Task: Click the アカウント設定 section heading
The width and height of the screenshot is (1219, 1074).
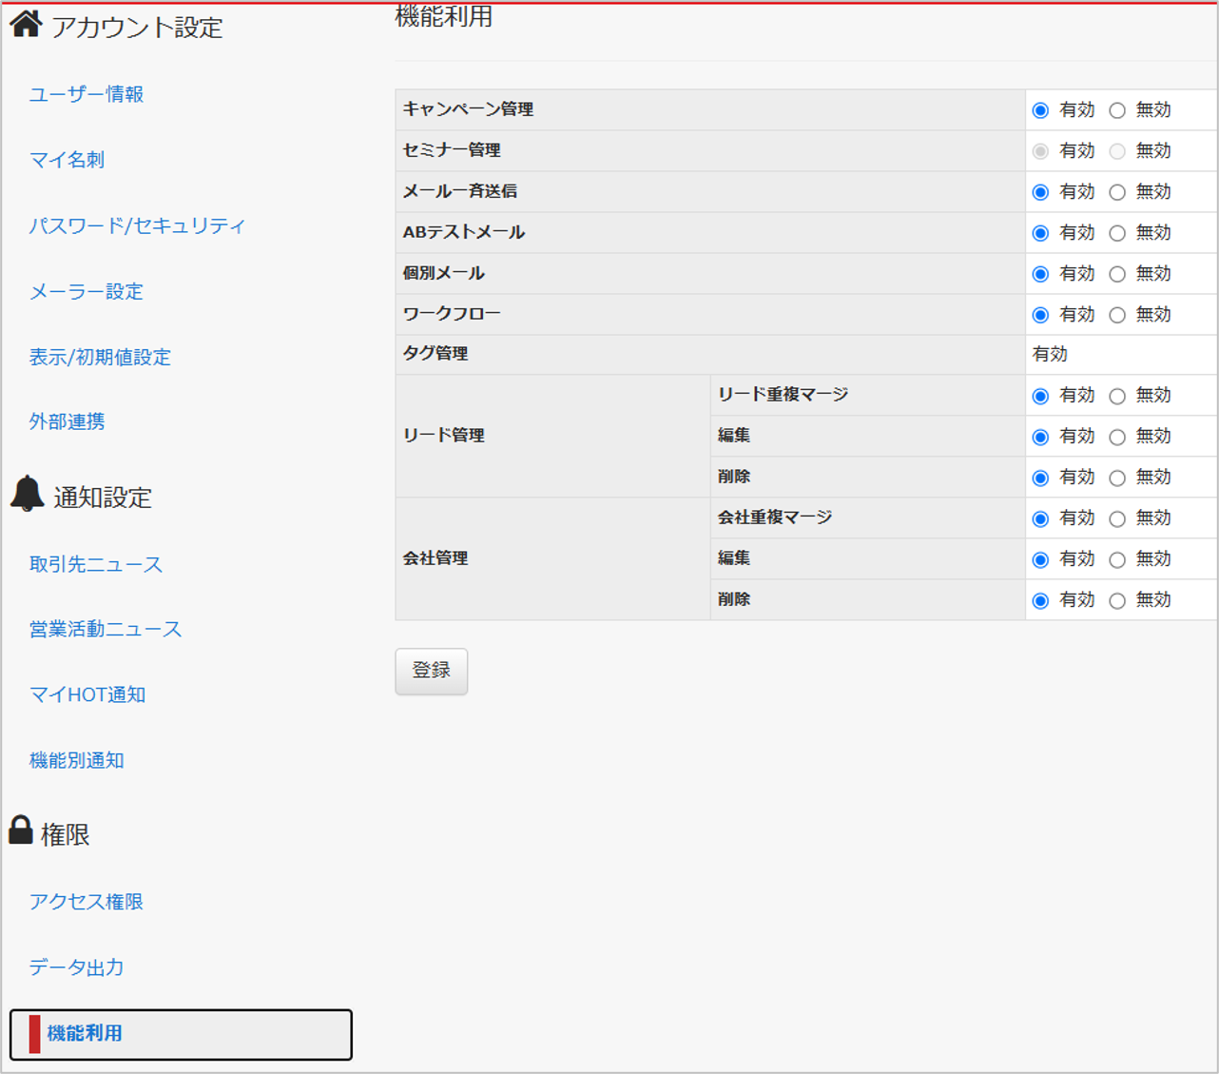Action: pos(137,28)
